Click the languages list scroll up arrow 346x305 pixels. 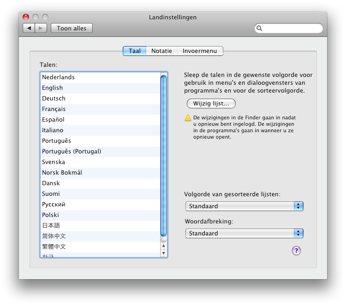click(x=163, y=246)
